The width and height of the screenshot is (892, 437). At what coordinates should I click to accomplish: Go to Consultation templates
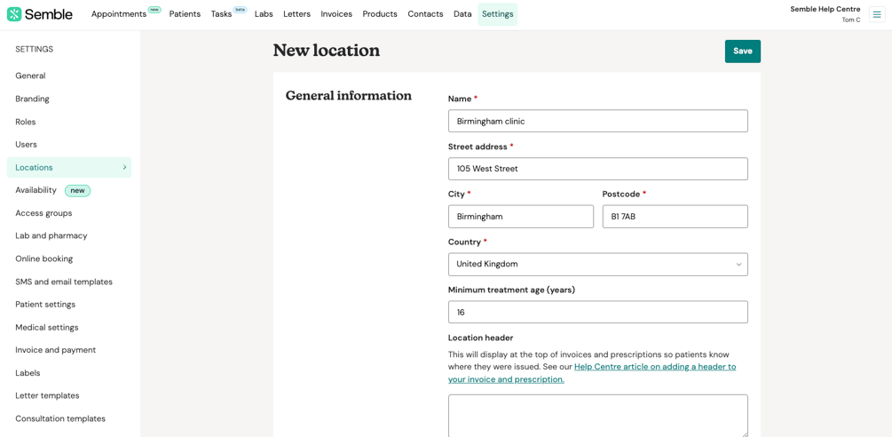click(x=60, y=418)
